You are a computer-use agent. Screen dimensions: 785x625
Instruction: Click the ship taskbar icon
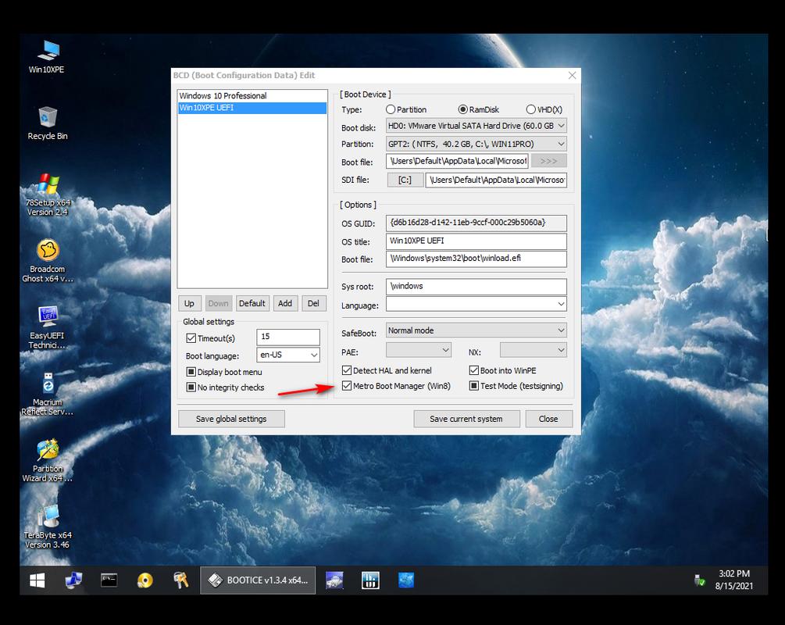(x=334, y=580)
